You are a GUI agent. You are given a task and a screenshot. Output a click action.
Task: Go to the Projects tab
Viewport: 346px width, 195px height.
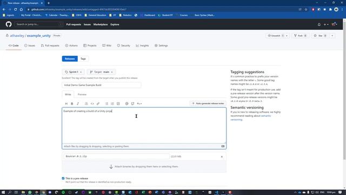[x=90, y=45]
